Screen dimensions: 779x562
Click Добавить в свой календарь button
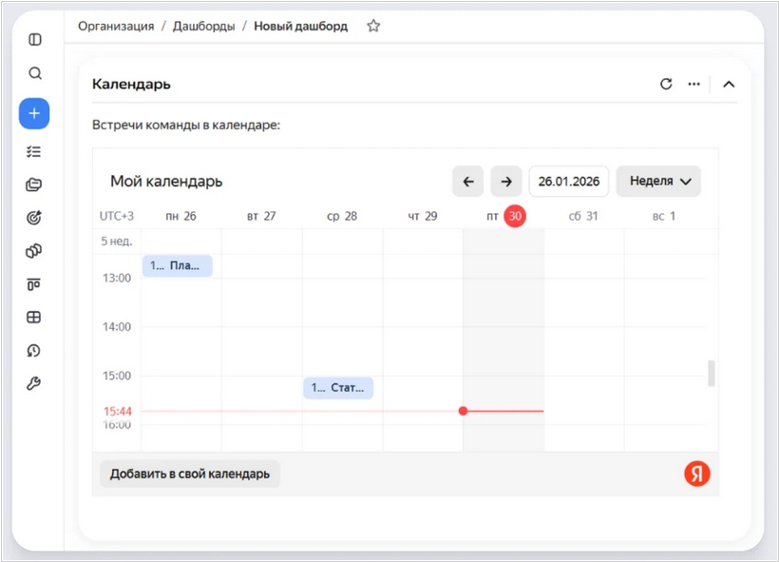pos(190,474)
